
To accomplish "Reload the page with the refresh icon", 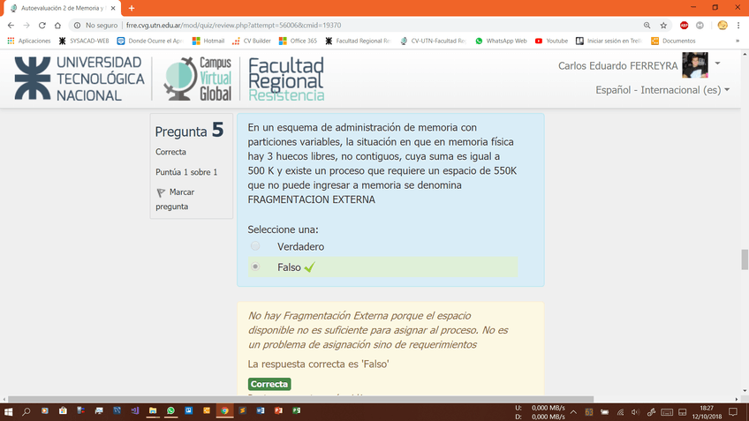I will click(x=42, y=26).
